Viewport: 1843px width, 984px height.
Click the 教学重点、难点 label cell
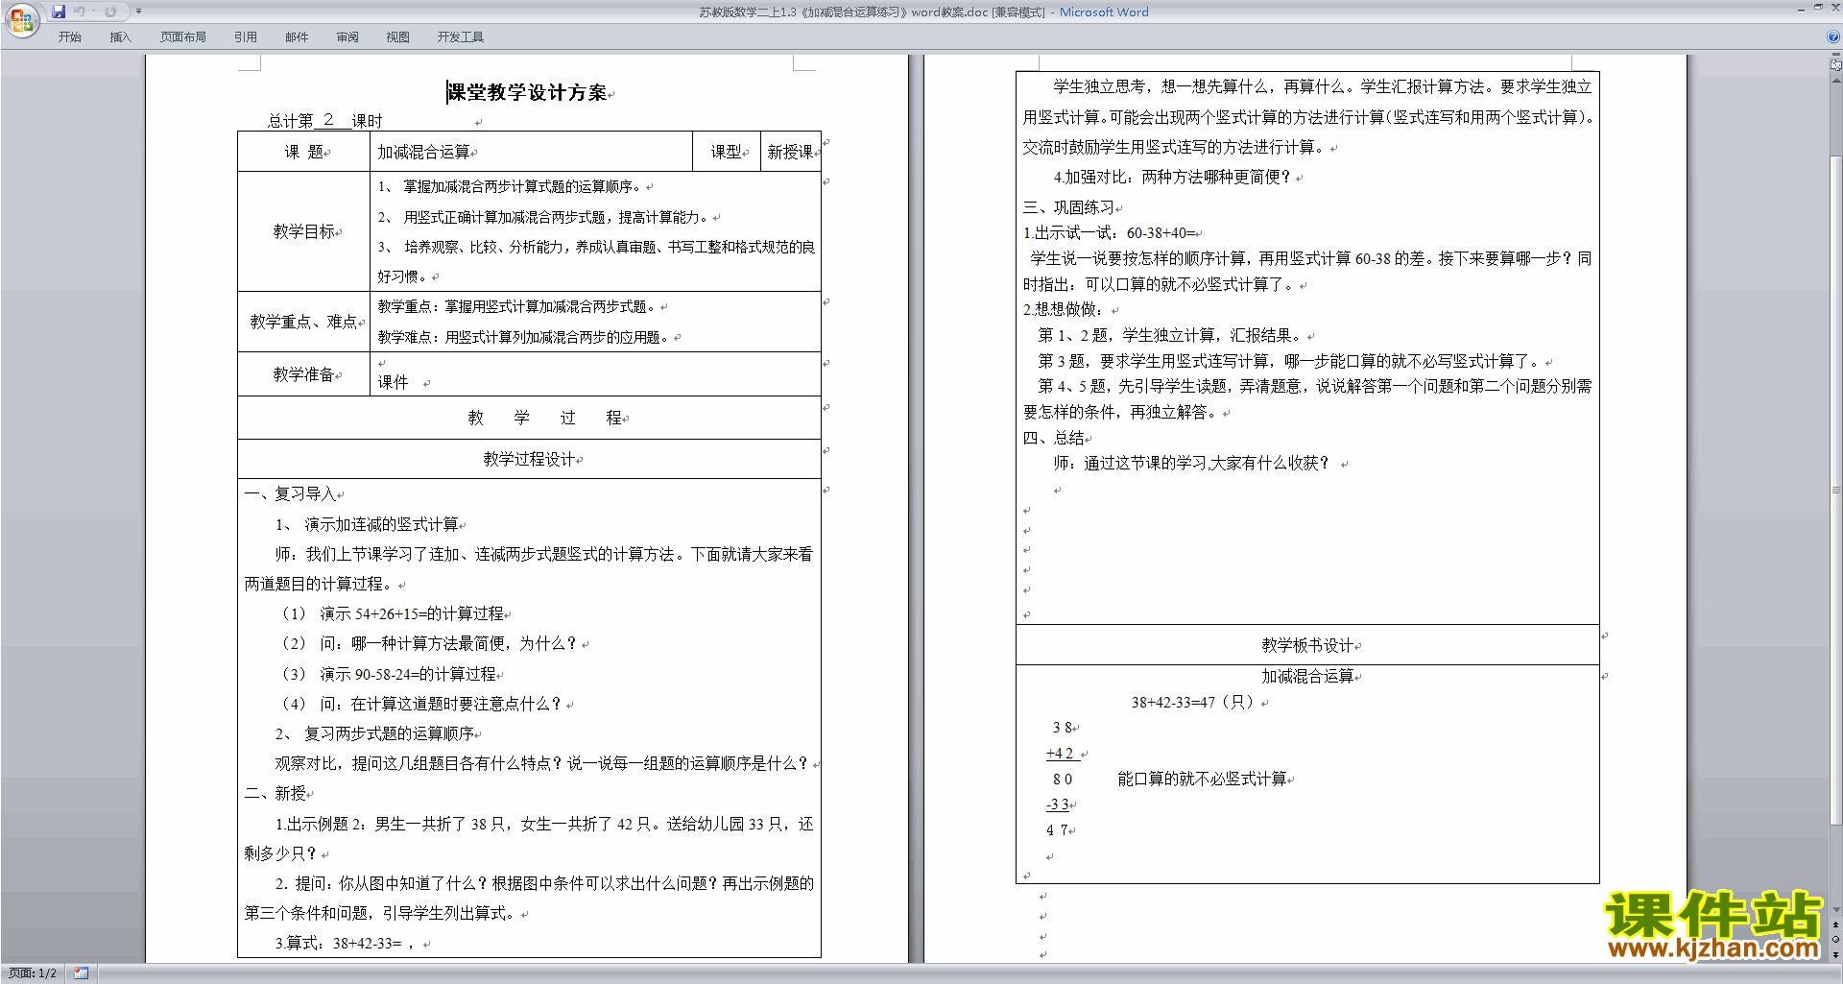pos(304,322)
